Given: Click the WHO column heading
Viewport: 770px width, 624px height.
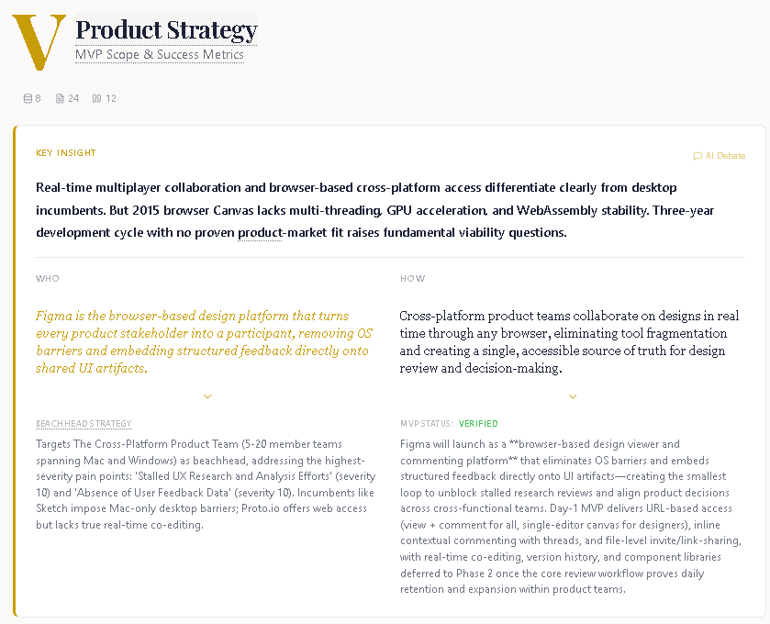Looking at the screenshot, I should (48, 279).
